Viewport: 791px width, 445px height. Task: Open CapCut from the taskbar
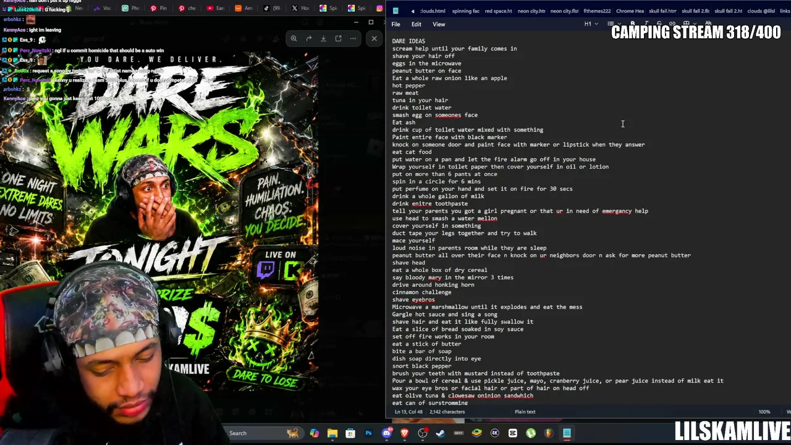pos(513,433)
